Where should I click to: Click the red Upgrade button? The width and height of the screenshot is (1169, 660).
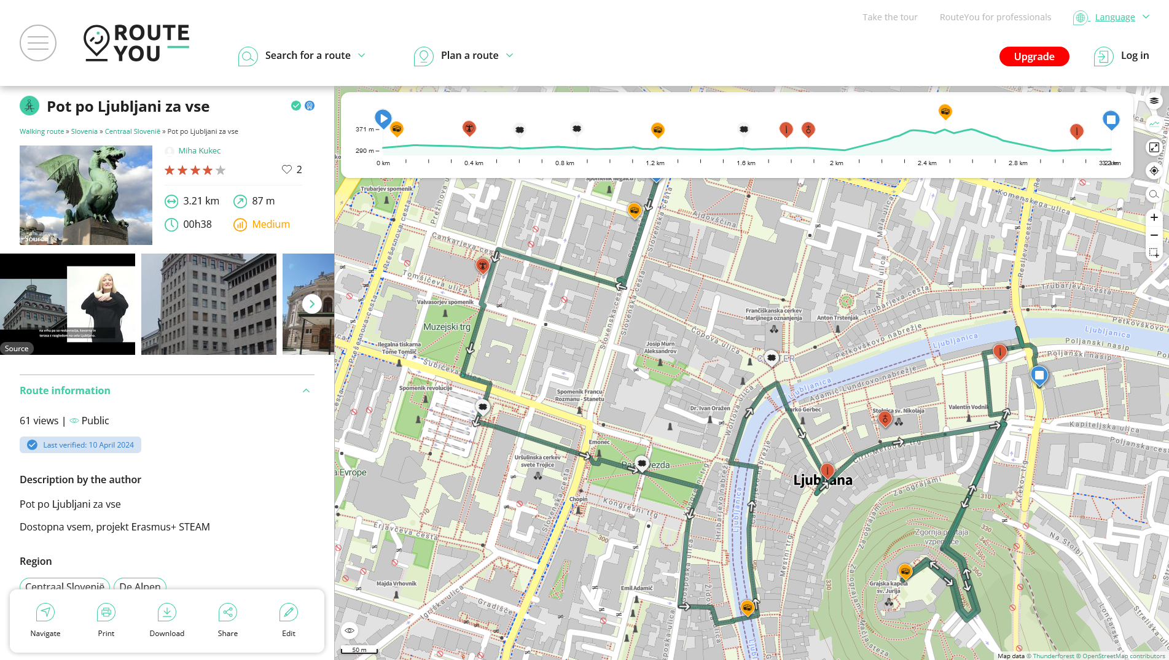coord(1034,56)
